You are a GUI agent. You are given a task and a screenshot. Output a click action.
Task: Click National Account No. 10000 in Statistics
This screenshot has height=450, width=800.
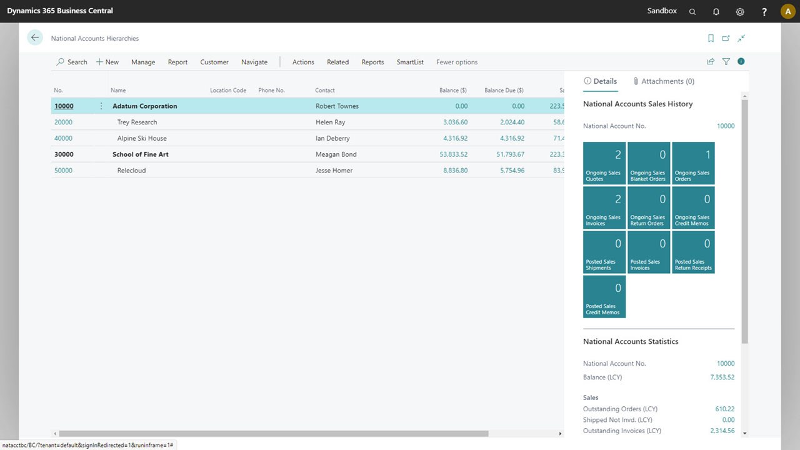[x=726, y=364]
